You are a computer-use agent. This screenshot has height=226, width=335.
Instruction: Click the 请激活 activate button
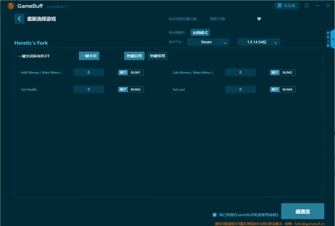(x=303, y=211)
